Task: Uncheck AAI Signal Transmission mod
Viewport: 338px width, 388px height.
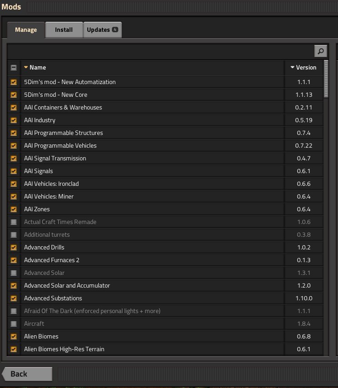Action: (x=14, y=159)
